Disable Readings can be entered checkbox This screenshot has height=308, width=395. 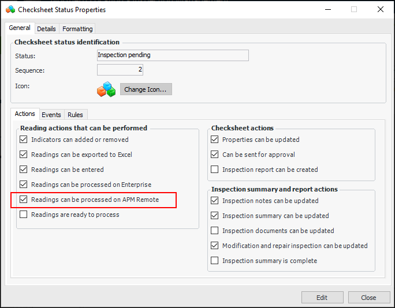24,170
